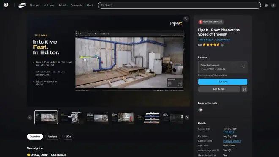Click the Search input field
This screenshot has width=279, height=157.
point(179,5)
